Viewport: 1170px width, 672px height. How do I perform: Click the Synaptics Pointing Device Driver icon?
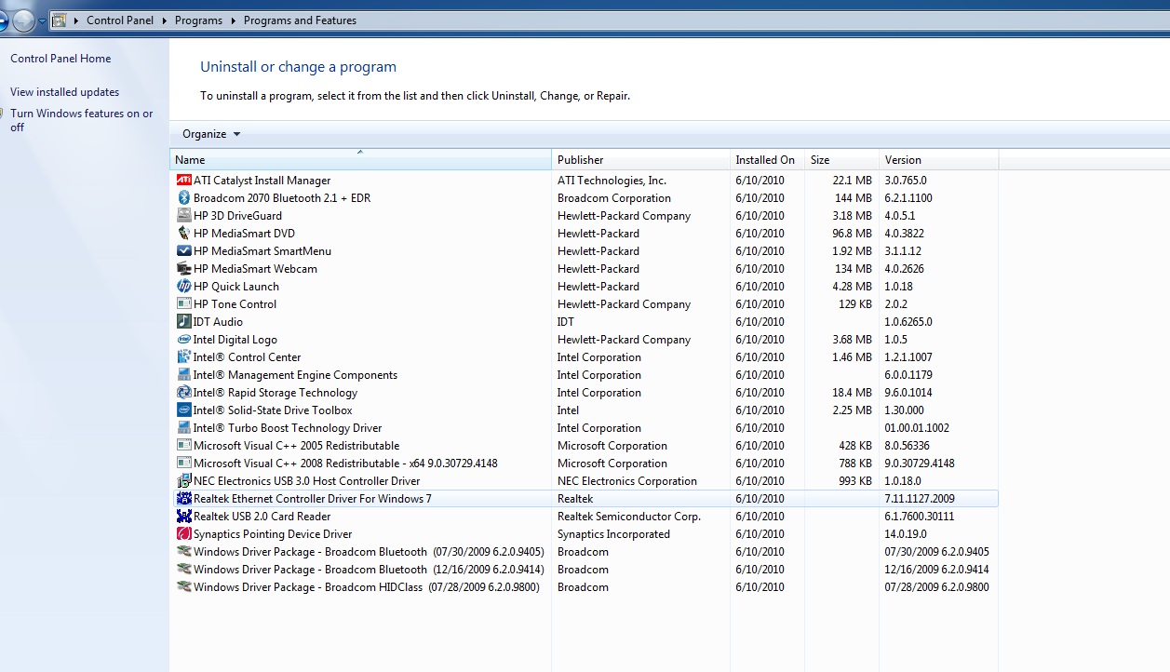pyautogui.click(x=183, y=534)
